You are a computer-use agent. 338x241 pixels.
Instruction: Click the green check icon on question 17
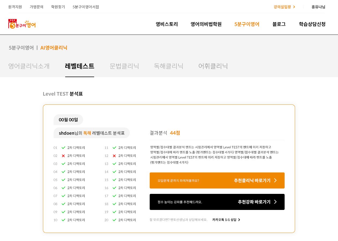tap(115, 196)
